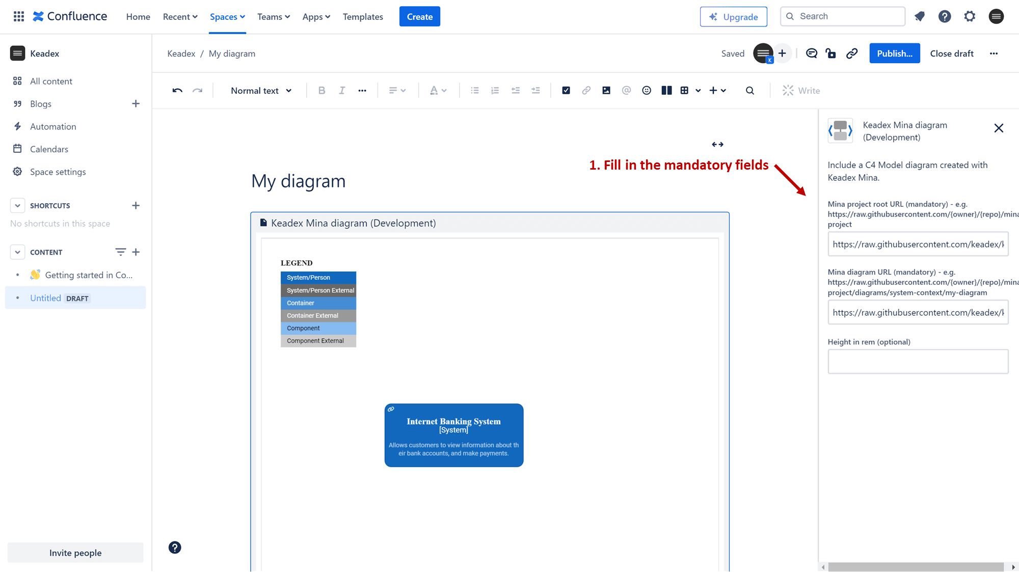Open Templates page
Image resolution: width=1019 pixels, height=572 pixels.
tap(363, 17)
